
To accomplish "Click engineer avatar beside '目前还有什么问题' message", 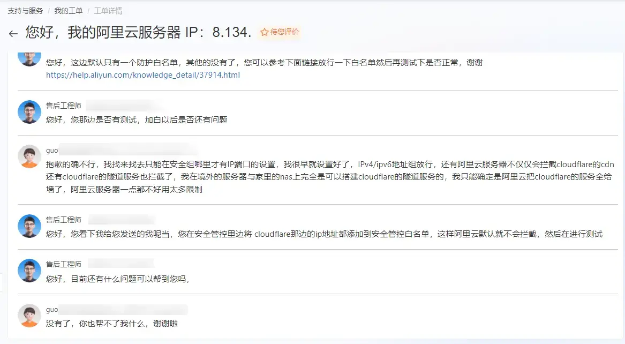I will tap(29, 271).
